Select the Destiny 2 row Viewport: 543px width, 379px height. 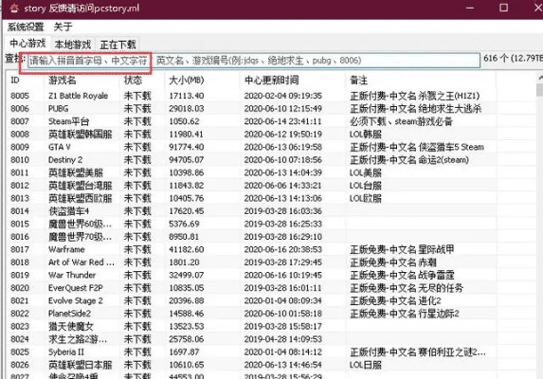252,160
